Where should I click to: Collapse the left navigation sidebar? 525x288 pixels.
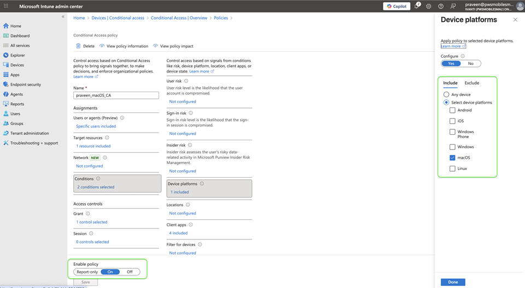tap(63, 17)
